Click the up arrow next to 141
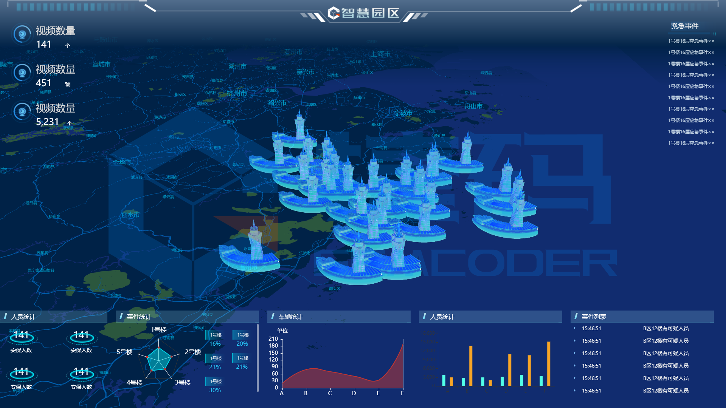Viewport: 726px width, 408px height. [x=68, y=46]
